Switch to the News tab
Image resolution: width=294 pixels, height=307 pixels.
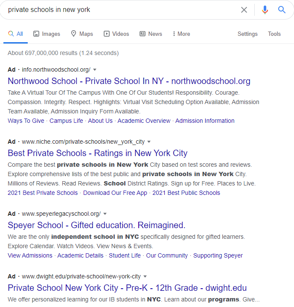151,34
